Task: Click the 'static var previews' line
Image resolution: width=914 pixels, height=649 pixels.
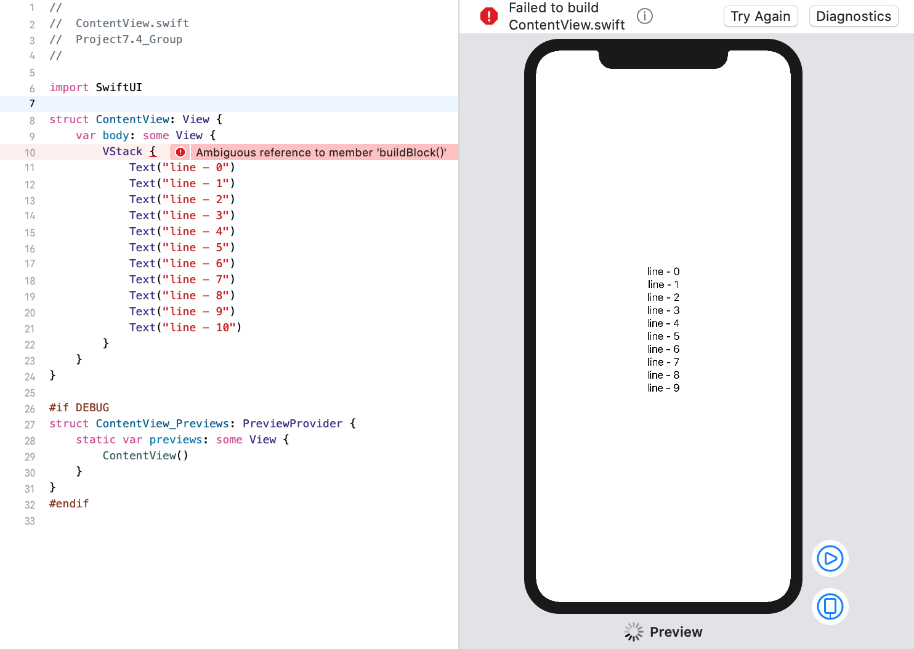Action: 182,440
